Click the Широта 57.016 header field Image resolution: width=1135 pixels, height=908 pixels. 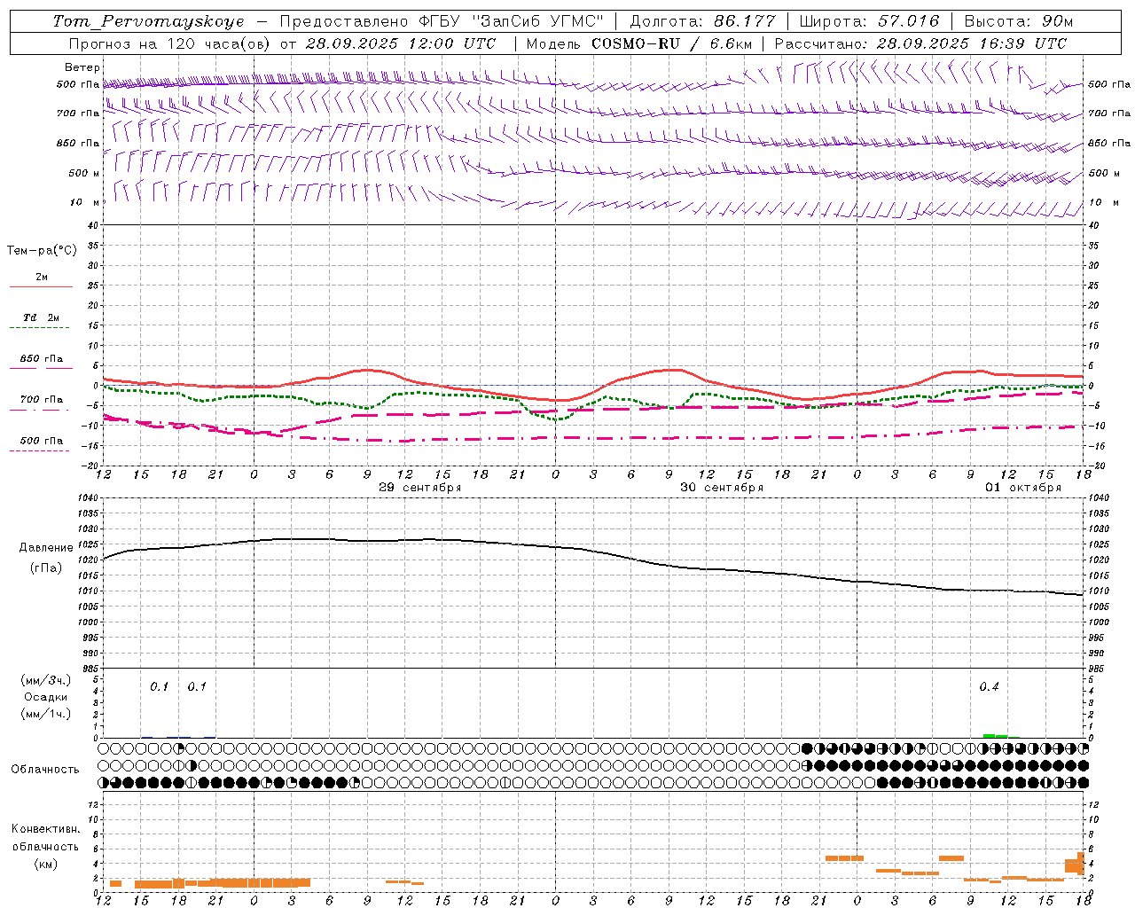point(869,21)
